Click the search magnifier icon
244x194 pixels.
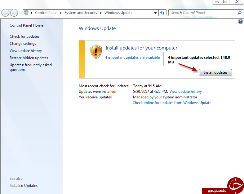(x=239, y=13)
